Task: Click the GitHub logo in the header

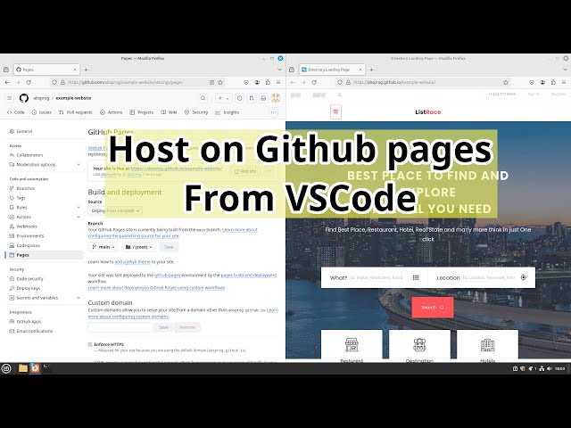Action: click(24, 98)
